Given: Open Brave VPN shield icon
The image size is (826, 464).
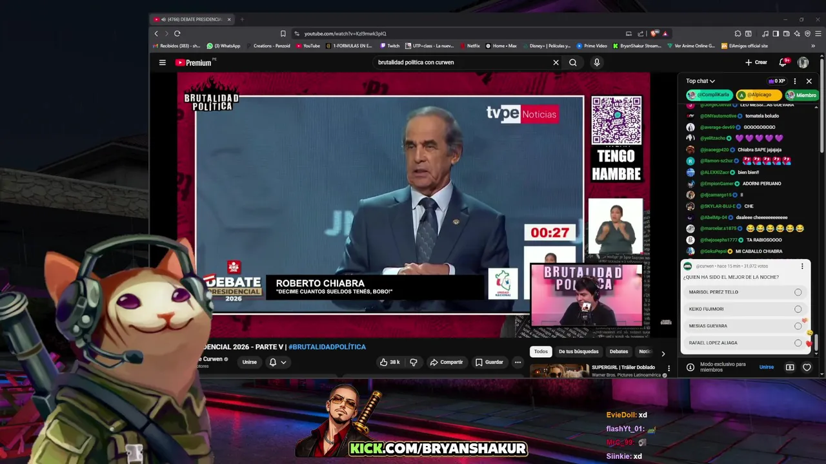Looking at the screenshot, I should point(807,34).
